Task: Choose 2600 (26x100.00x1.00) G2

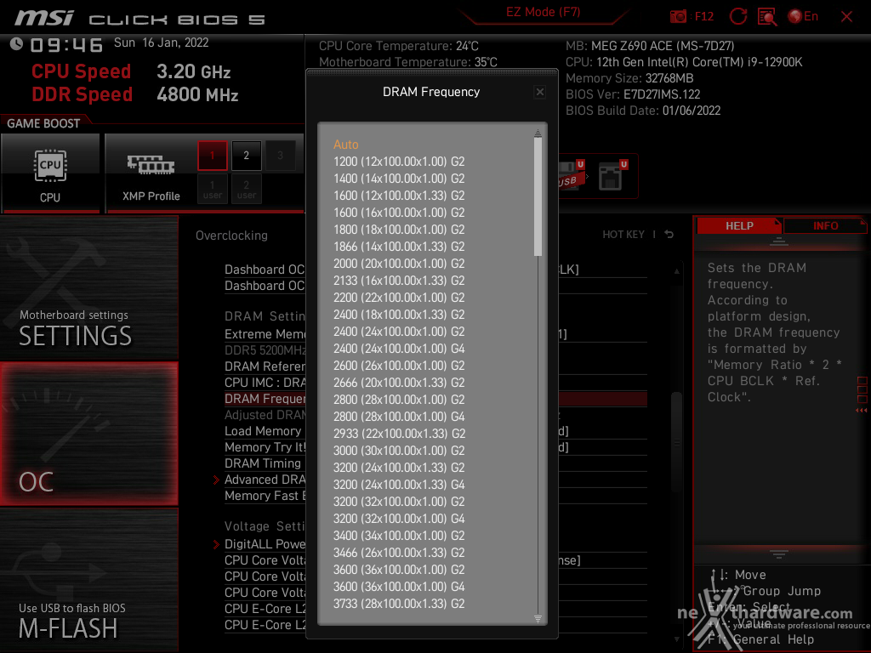Action: [x=399, y=366]
